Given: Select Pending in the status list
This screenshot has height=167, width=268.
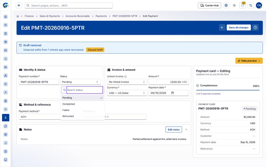Looking at the screenshot, I should coord(83,98).
